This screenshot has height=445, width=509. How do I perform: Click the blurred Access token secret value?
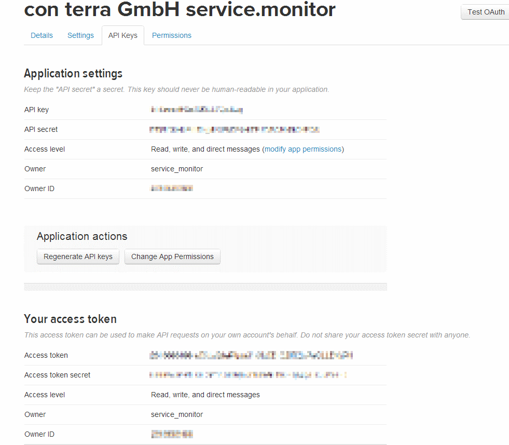[248, 375]
